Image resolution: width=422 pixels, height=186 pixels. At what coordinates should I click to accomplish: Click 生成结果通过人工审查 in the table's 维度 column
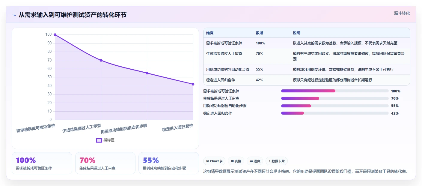[x=224, y=54]
